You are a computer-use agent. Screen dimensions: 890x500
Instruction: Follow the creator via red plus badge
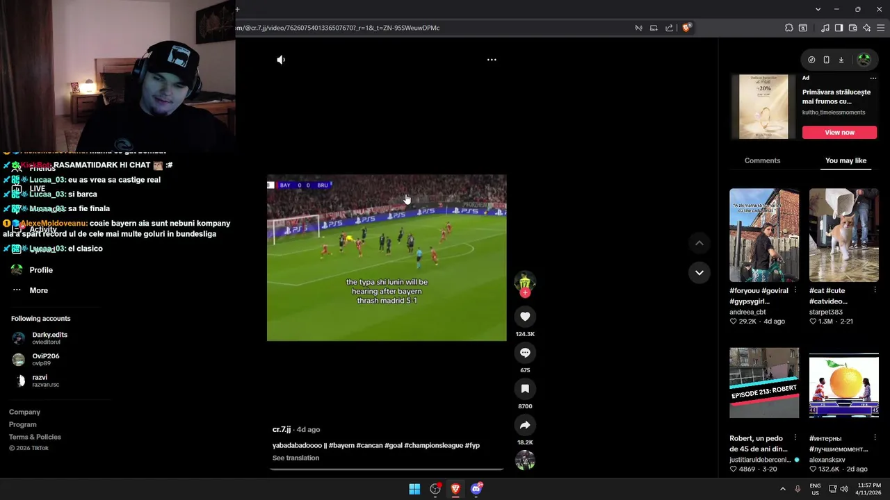click(525, 293)
